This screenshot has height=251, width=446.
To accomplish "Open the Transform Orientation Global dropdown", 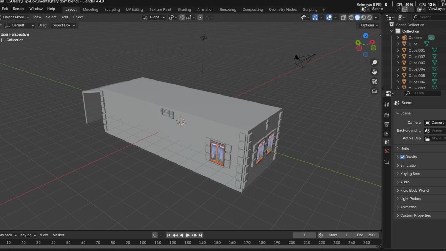I will (154, 17).
